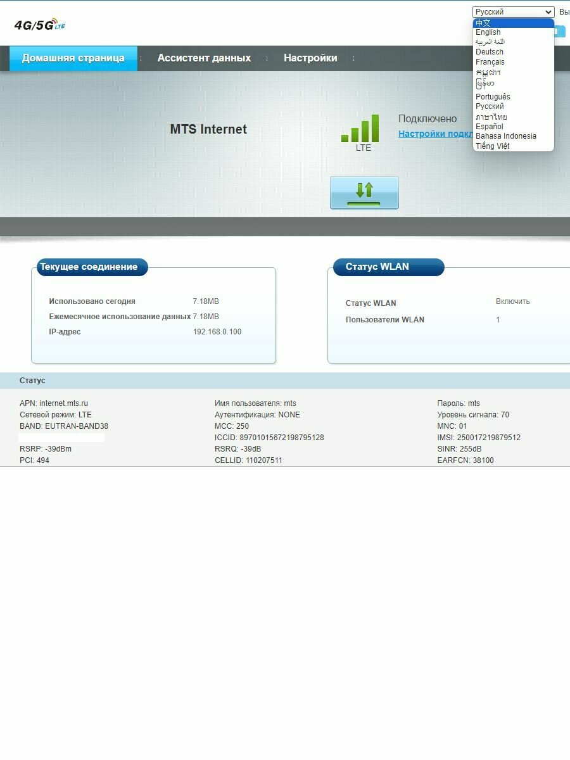Click the Подключено connection status text
This screenshot has height=760, width=570.
click(427, 118)
